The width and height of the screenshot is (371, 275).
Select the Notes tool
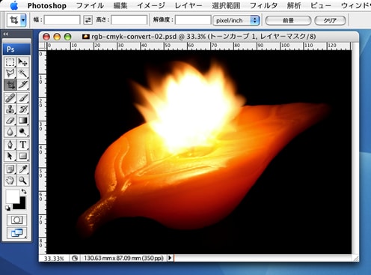(10, 169)
